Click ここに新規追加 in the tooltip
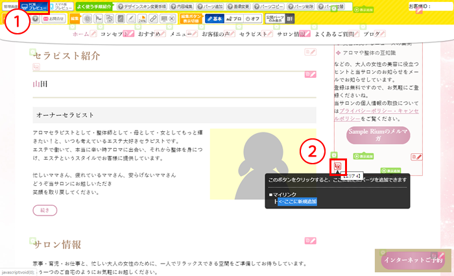This screenshot has width=454, height=276. click(297, 201)
